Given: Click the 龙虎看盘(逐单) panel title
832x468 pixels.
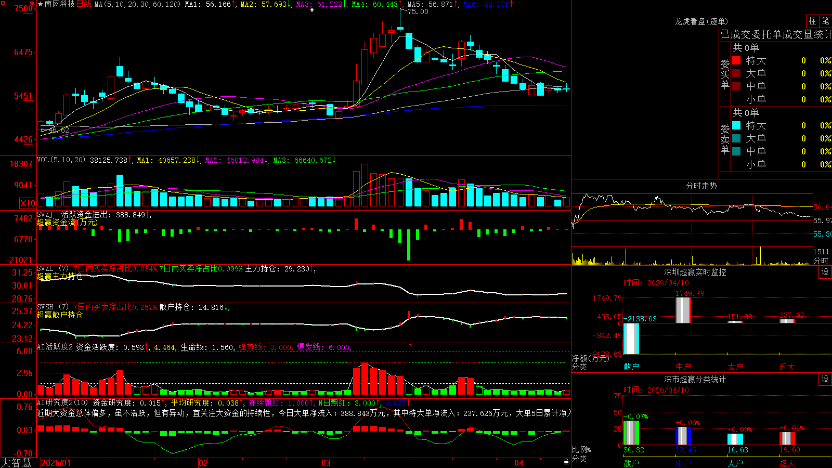Looking at the screenshot, I should 701,21.
